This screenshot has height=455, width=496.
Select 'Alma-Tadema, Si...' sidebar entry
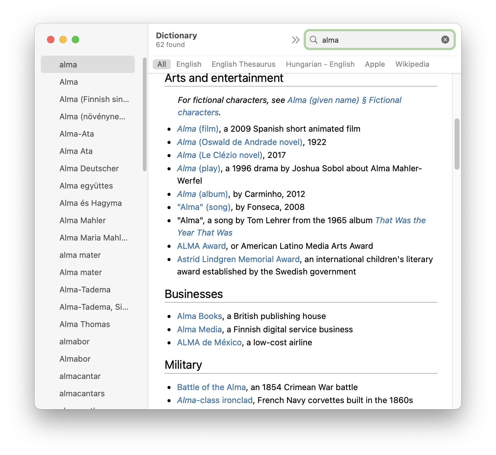click(88, 307)
